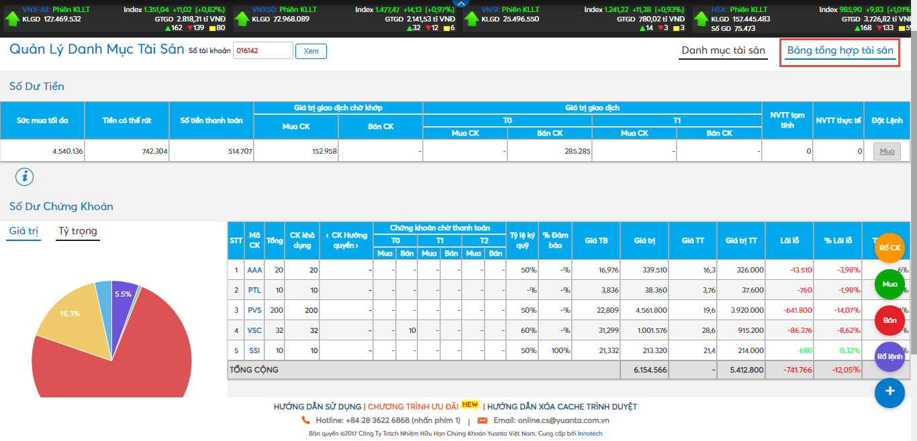The image size is (917, 441).
Task: Click the HSX index green arrow icon
Action: click(701, 18)
